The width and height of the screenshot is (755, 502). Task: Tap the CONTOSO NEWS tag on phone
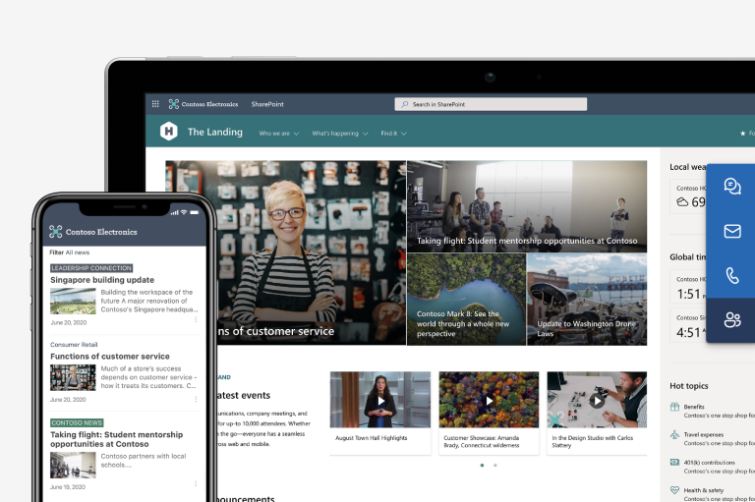(77, 422)
